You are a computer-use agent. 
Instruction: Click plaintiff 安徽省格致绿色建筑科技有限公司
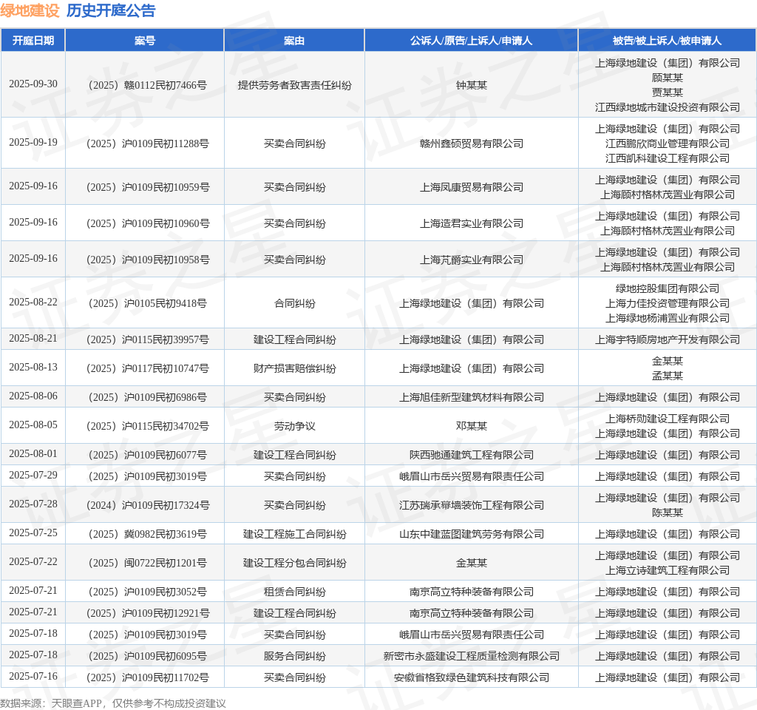(x=471, y=677)
